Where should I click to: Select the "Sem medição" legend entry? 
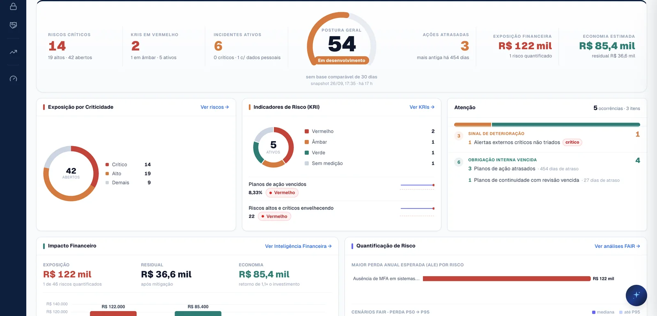370,163
